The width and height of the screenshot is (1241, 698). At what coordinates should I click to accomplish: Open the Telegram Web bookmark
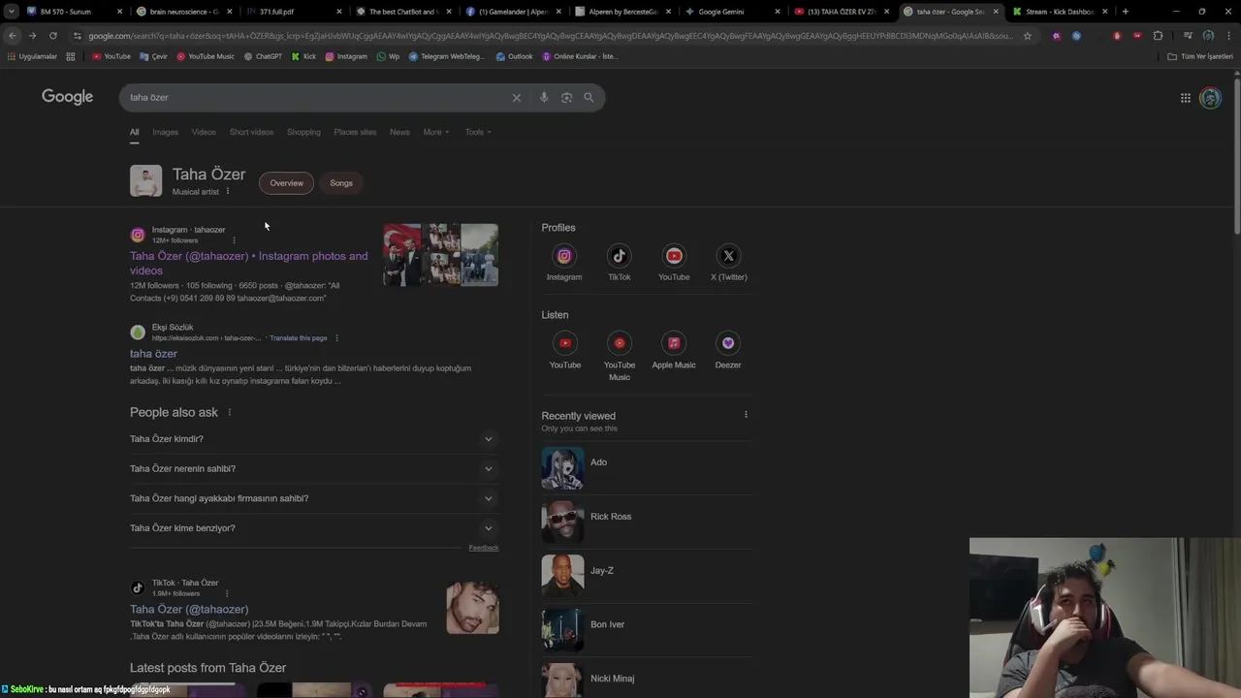(x=446, y=56)
